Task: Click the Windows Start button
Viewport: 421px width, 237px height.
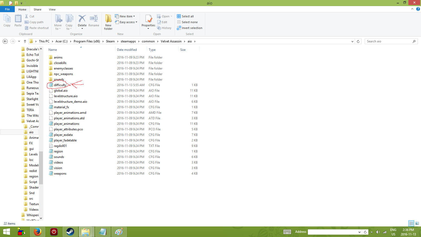Action: pyautogui.click(x=7, y=232)
